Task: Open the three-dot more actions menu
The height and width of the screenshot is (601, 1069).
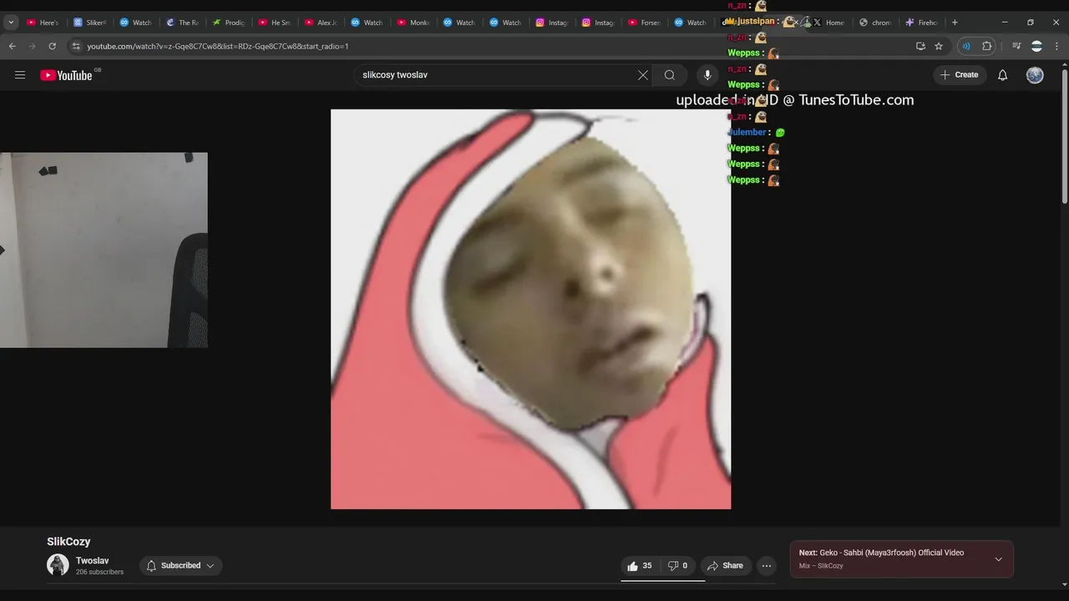Action: click(767, 566)
